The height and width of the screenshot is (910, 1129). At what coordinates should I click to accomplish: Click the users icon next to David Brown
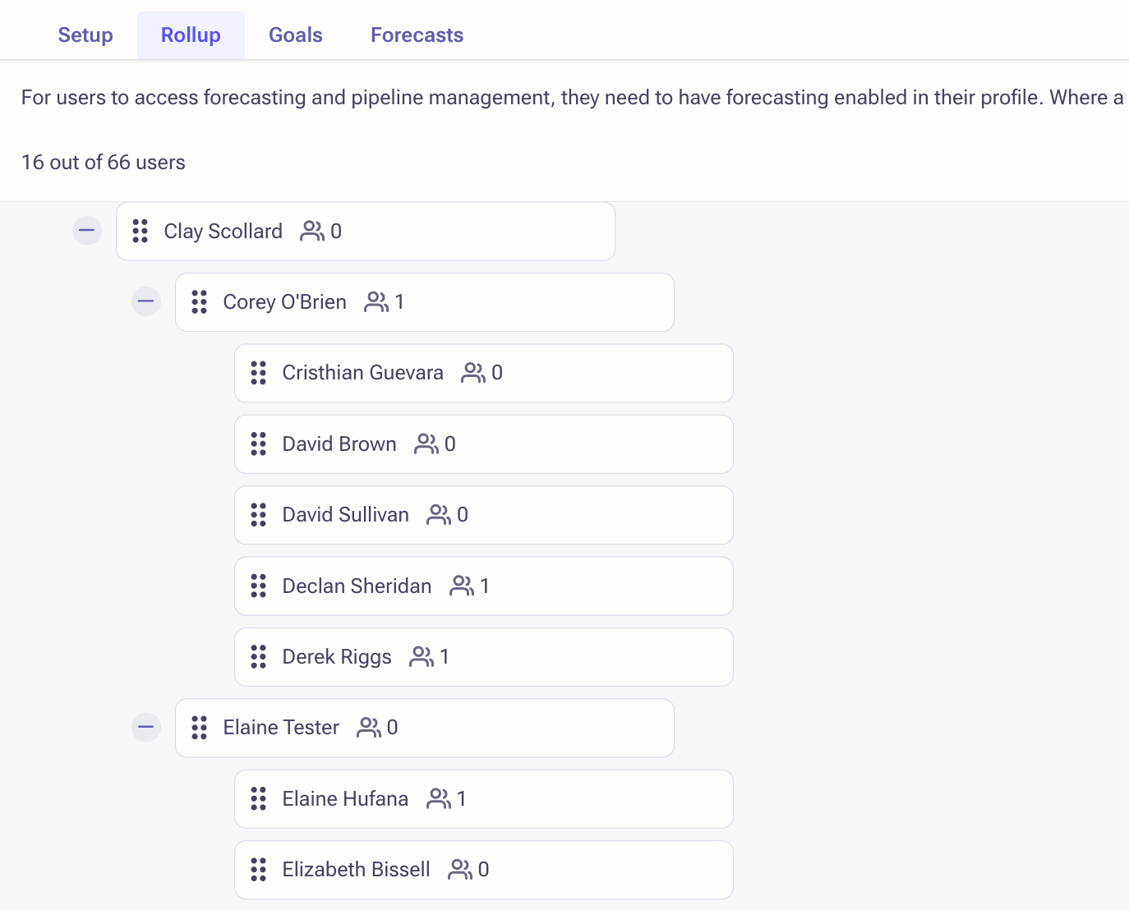coord(426,444)
